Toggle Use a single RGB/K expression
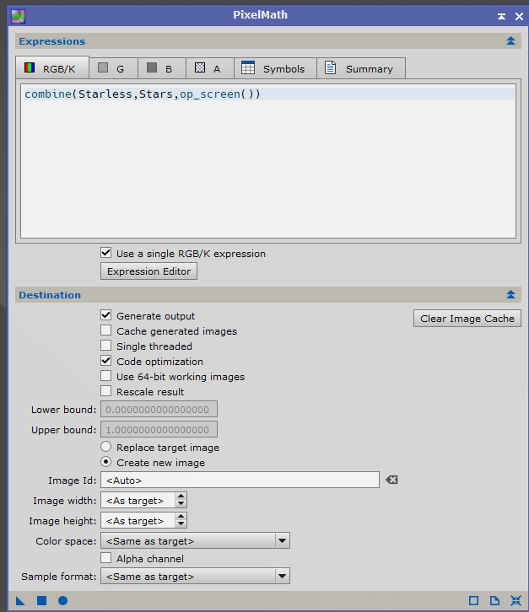This screenshot has width=529, height=612. tap(105, 253)
